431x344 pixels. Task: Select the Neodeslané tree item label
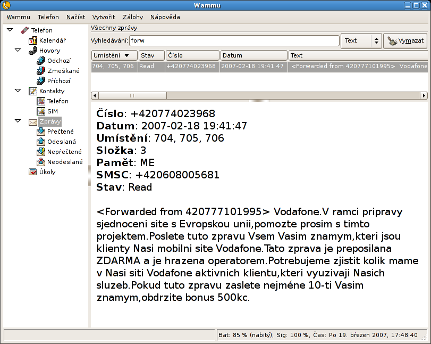[65, 162]
